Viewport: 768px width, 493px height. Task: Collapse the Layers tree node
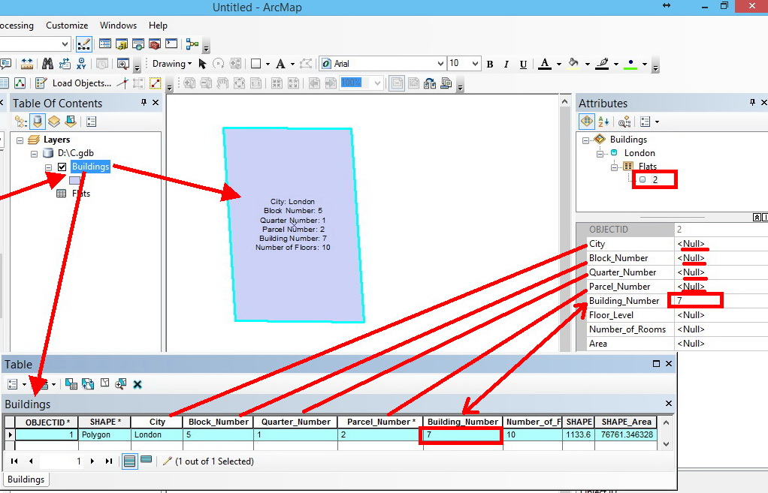[20, 140]
